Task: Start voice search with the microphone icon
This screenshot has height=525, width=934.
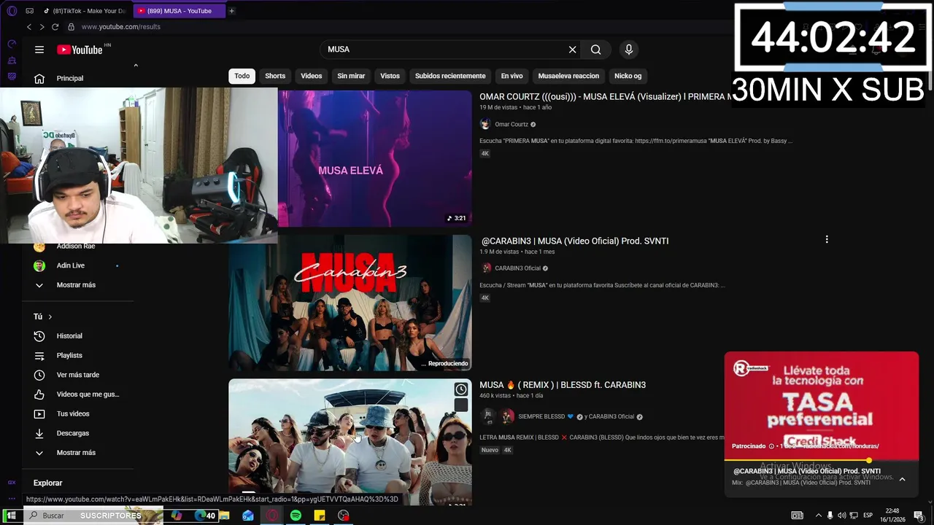Action: [x=629, y=50]
